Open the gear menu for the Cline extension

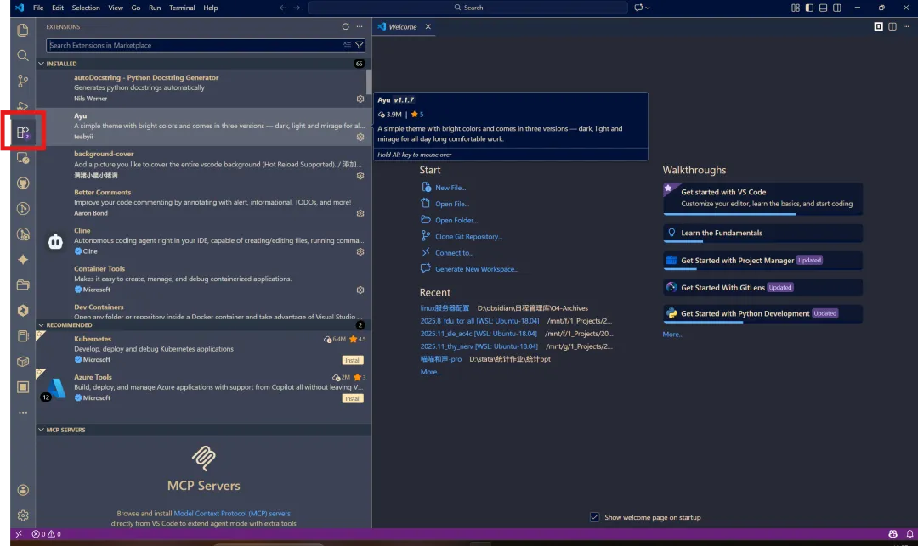coord(360,251)
